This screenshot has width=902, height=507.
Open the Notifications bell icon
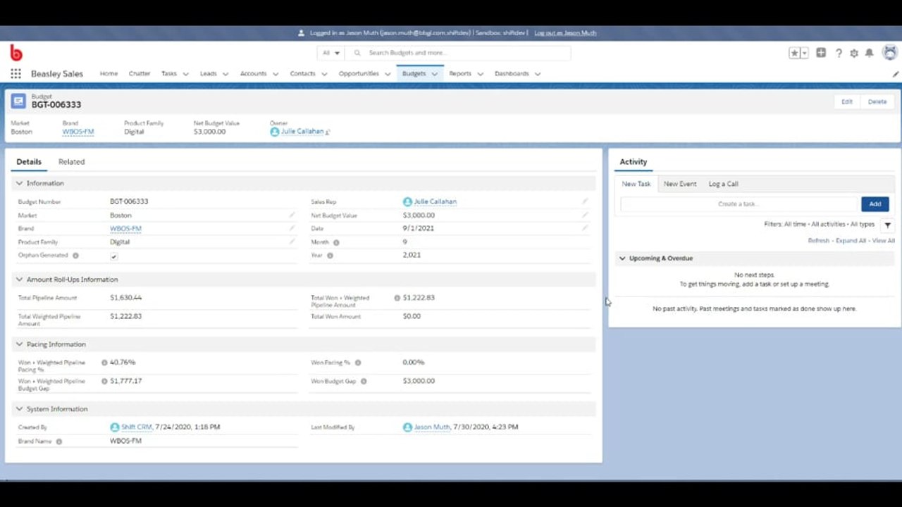870,53
